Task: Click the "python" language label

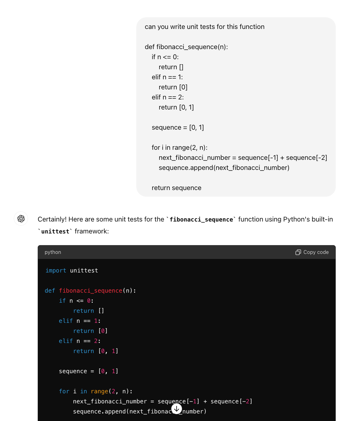Action: click(53, 252)
